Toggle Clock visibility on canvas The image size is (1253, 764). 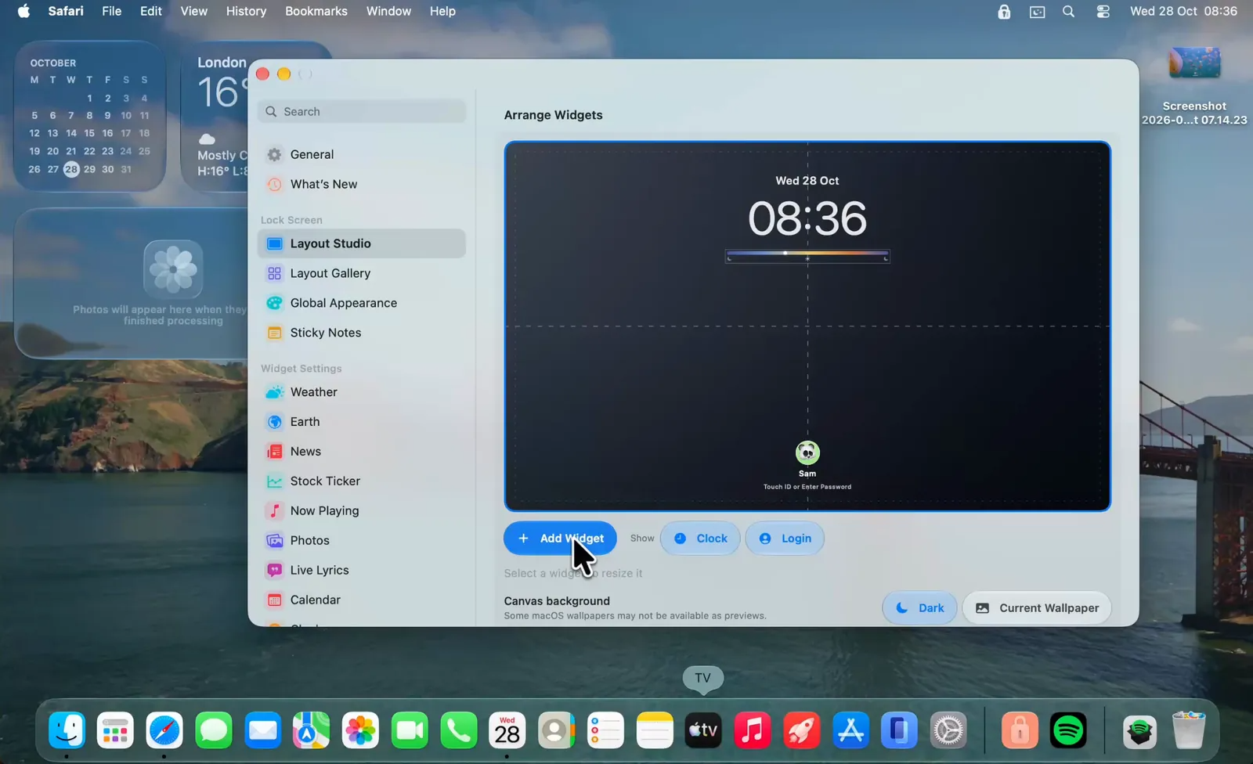[x=700, y=539]
